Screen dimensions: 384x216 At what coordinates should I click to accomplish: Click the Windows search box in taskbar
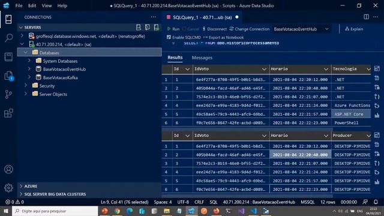point(55,211)
